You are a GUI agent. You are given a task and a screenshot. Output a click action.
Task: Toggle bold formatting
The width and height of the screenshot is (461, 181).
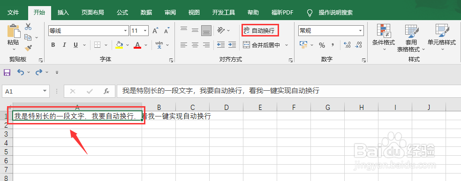(53, 45)
